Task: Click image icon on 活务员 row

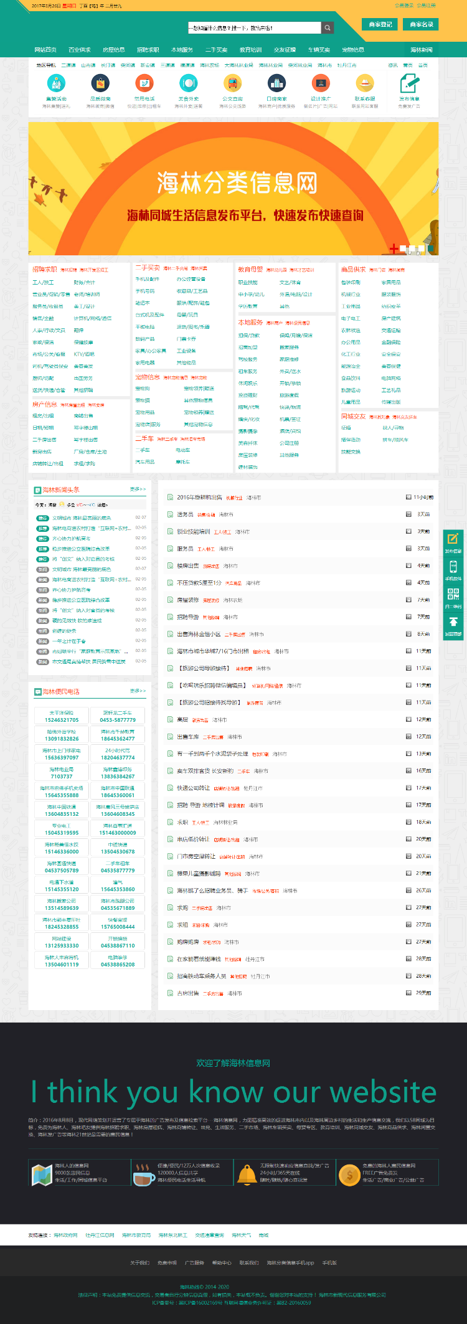Action: coord(408,514)
